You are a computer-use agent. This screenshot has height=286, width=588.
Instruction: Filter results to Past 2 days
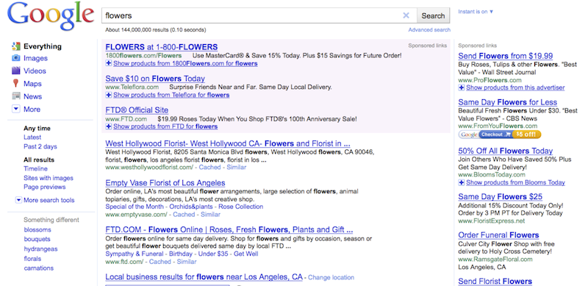point(40,146)
